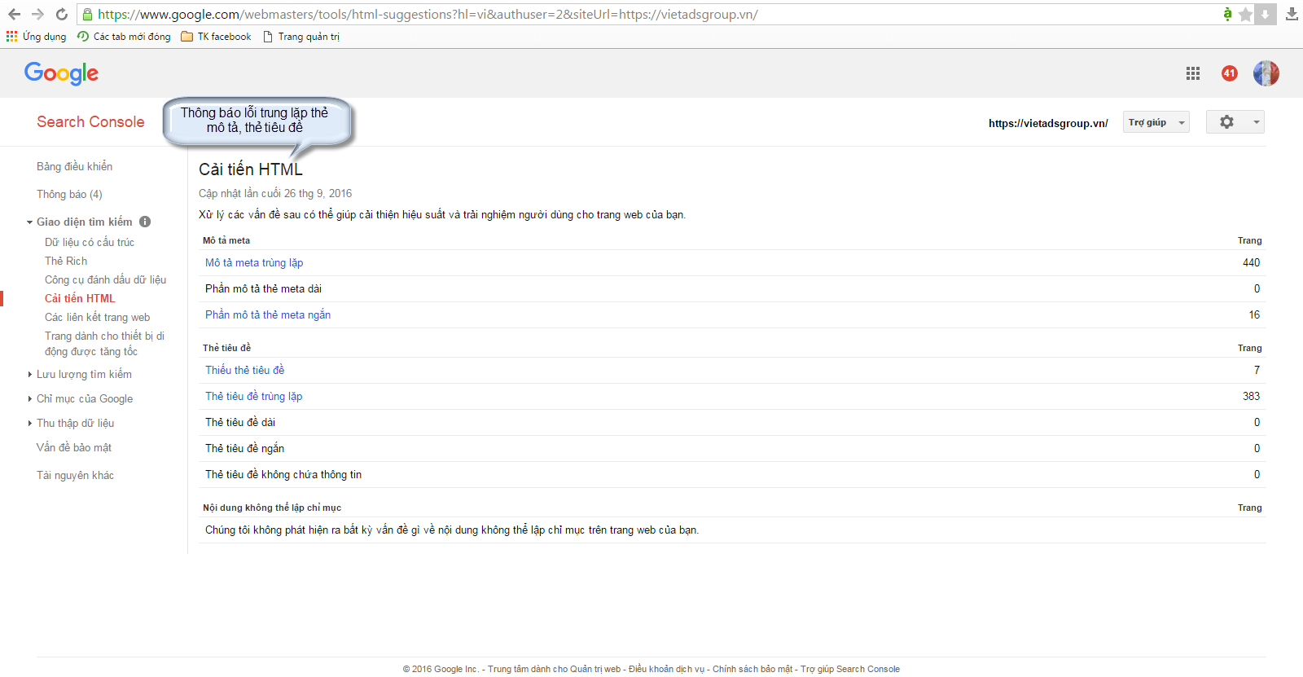Open Trợ giúp Search Console footer link

[850, 669]
